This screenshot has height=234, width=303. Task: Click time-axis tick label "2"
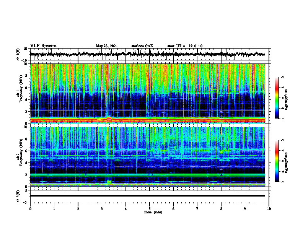click(x=78, y=209)
